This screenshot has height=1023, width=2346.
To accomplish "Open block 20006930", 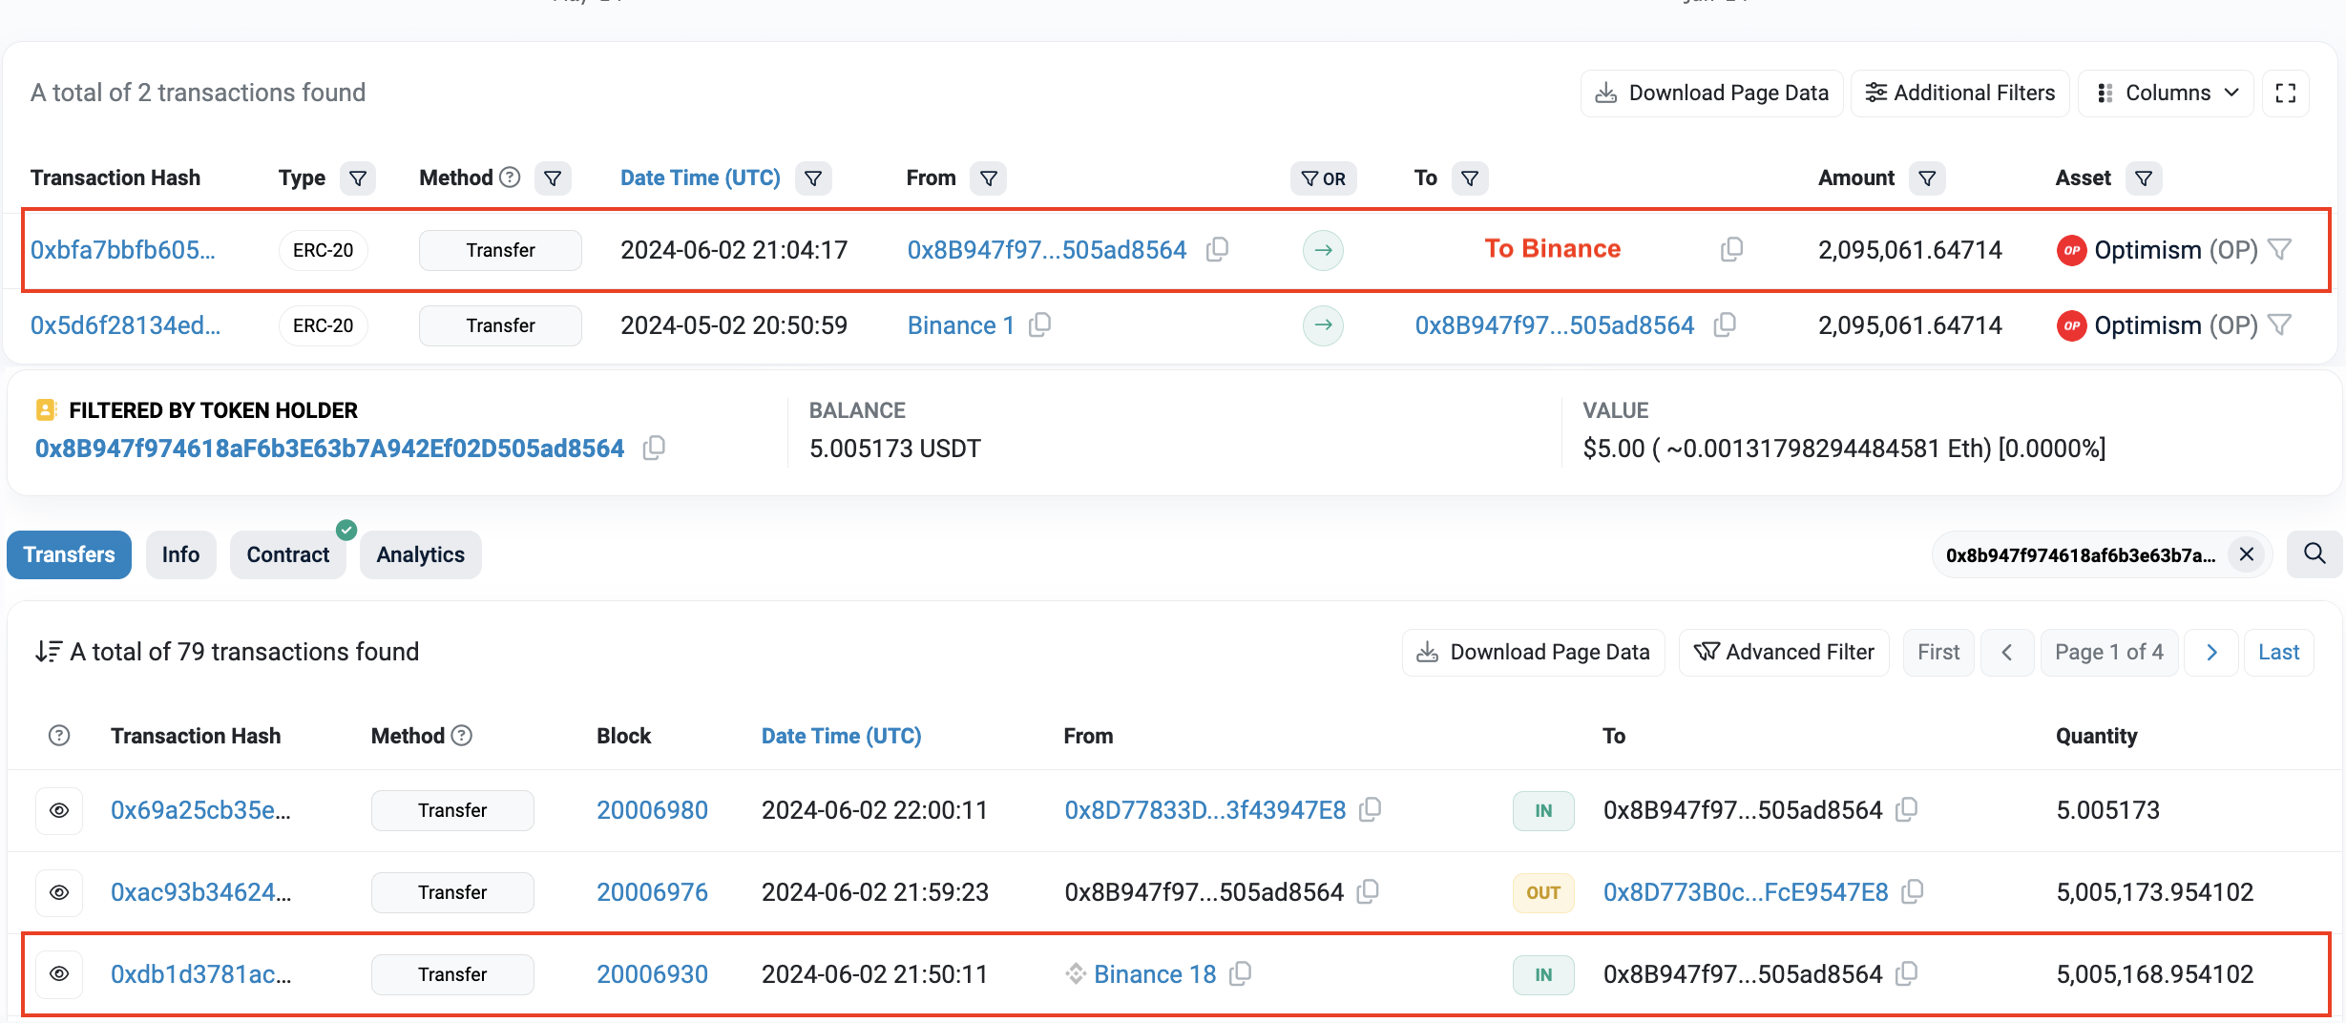I will click(653, 974).
